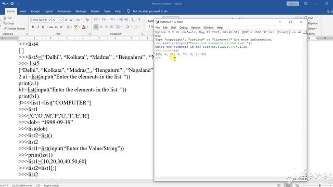Click the 'print(b1)' line in the document

[x=29, y=96]
